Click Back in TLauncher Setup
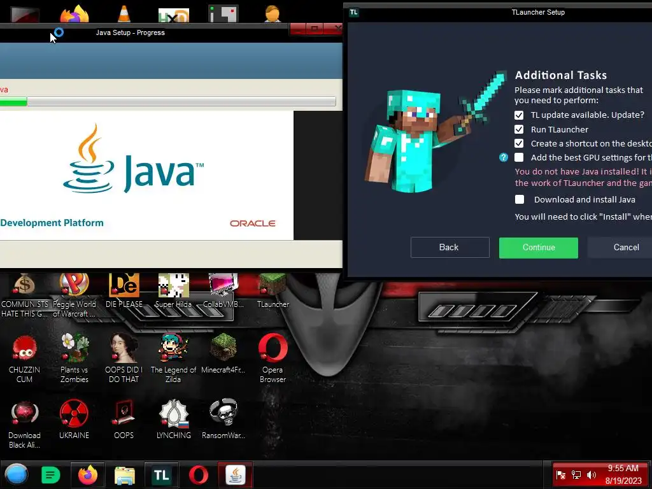The width and height of the screenshot is (652, 489). click(x=450, y=248)
